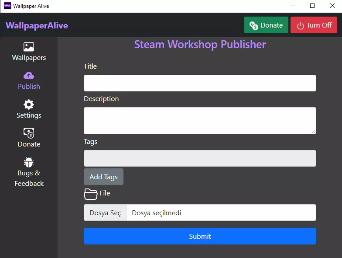Screen dimensions: 342x258
Task: Open the Wallpapers section picture icon
Action: (29, 47)
